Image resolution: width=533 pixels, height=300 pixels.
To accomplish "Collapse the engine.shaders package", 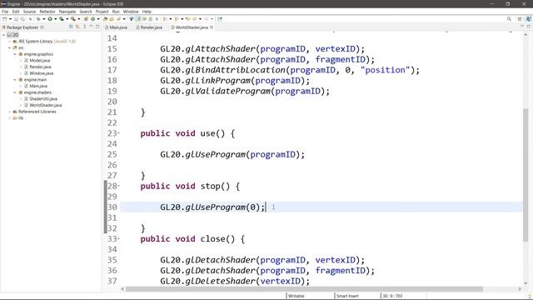I will [15, 92].
